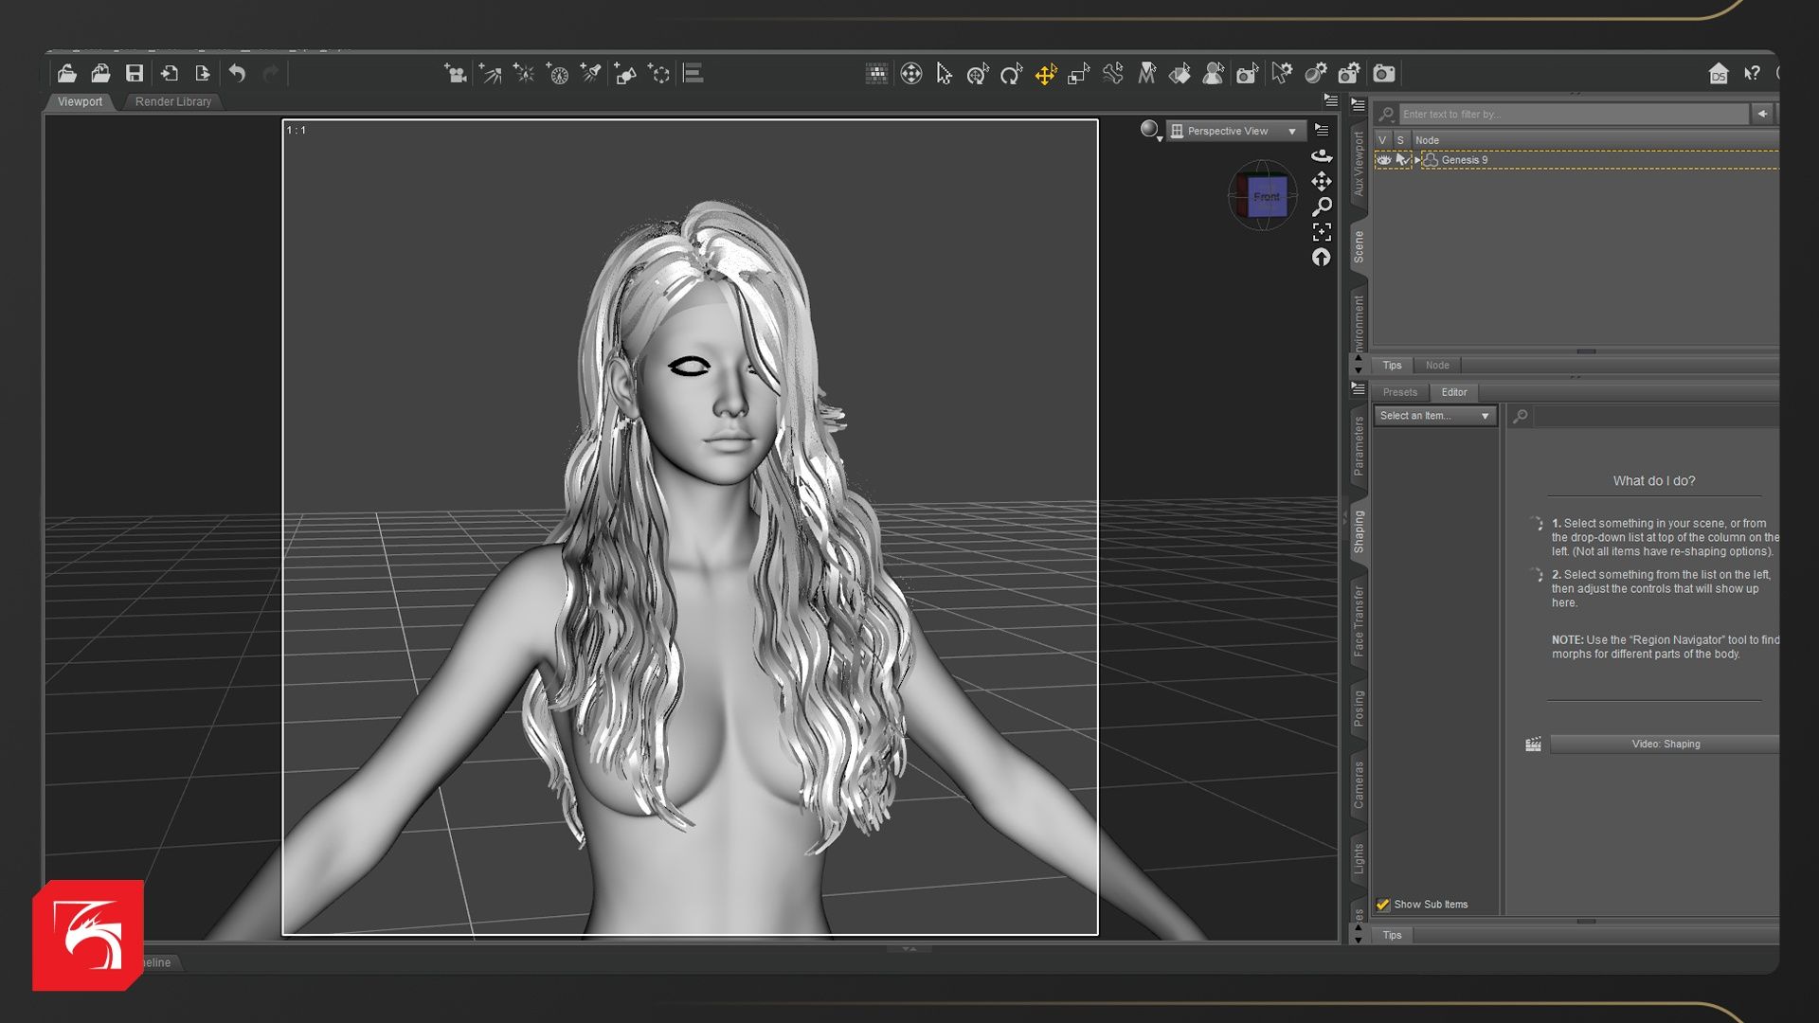Switch to the Render Library tab
Image resolution: width=1819 pixels, height=1023 pixels.
(172, 101)
